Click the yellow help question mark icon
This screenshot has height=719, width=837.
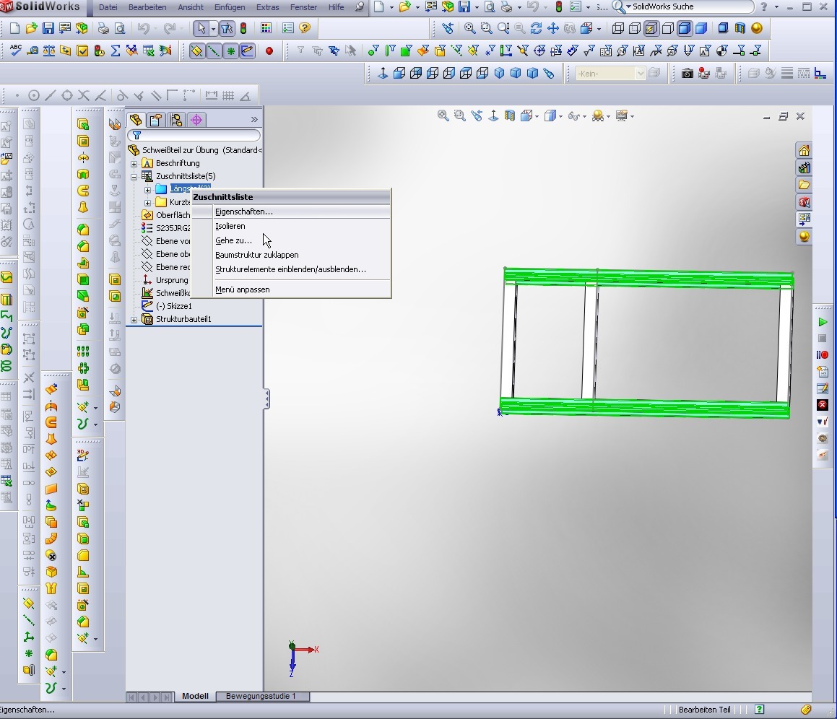pyautogui.click(x=305, y=28)
